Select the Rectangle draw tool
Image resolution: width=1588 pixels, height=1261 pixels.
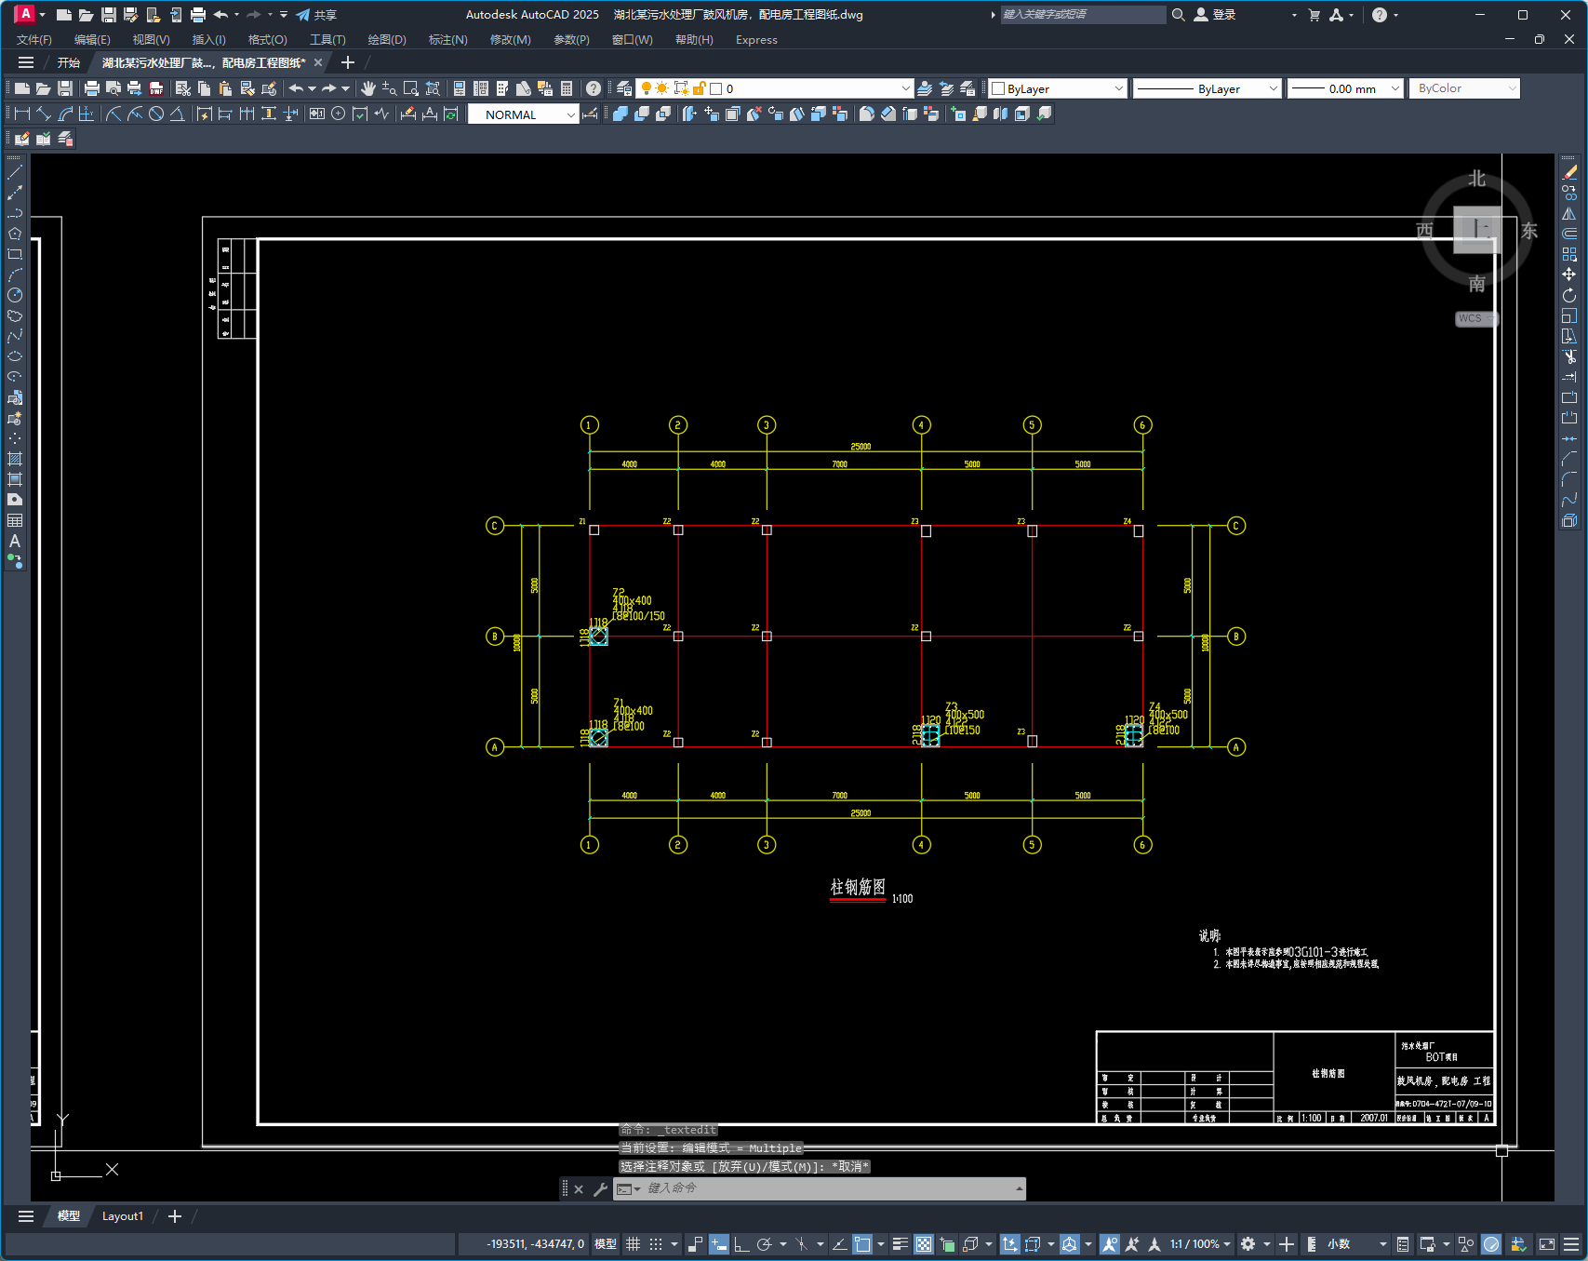tap(15, 254)
